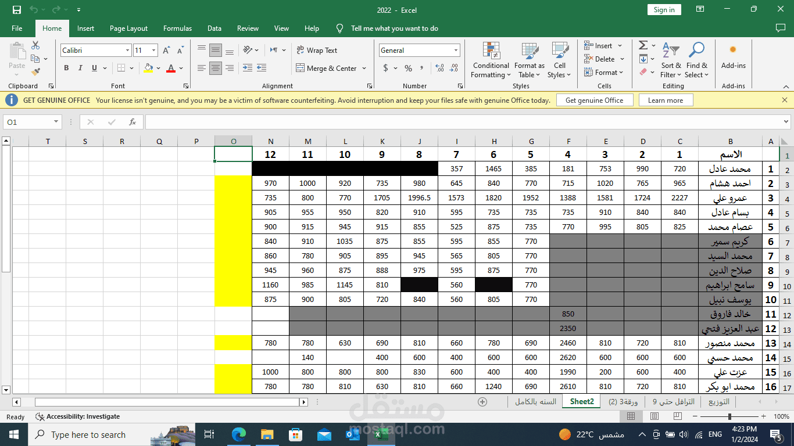Switch to Page Break Preview in status bar
Screen dimensions: 794x446
pyautogui.click(x=678, y=416)
